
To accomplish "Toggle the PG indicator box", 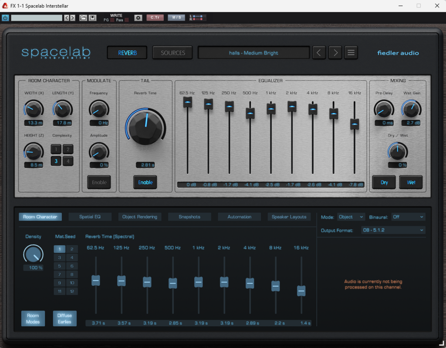I will pos(112,20).
